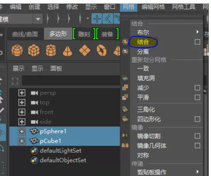Choose Symmetrize (对称) menu entry
211x176 pixels.
143,155
